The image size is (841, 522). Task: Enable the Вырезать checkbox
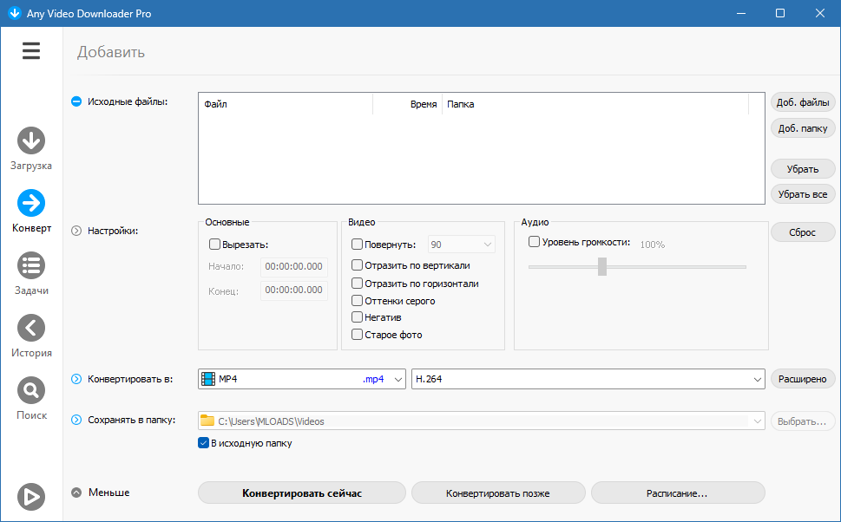tap(214, 245)
